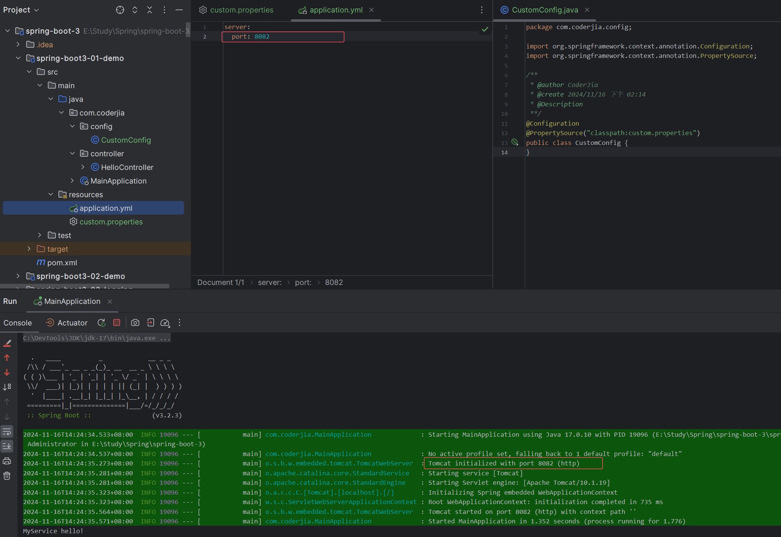Screen dimensions: 781x537
Task: Open the Project view dropdown
Action: [21, 10]
